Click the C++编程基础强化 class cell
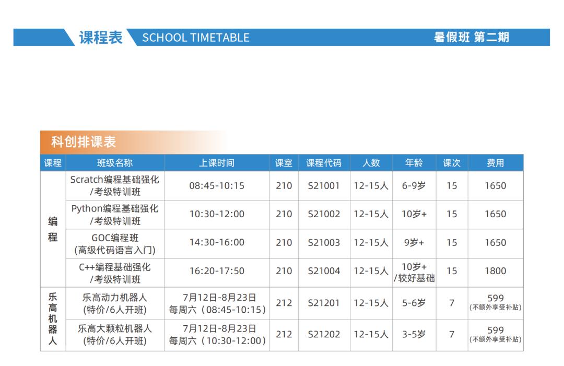Screen dimensions: 564x366 click(115, 273)
